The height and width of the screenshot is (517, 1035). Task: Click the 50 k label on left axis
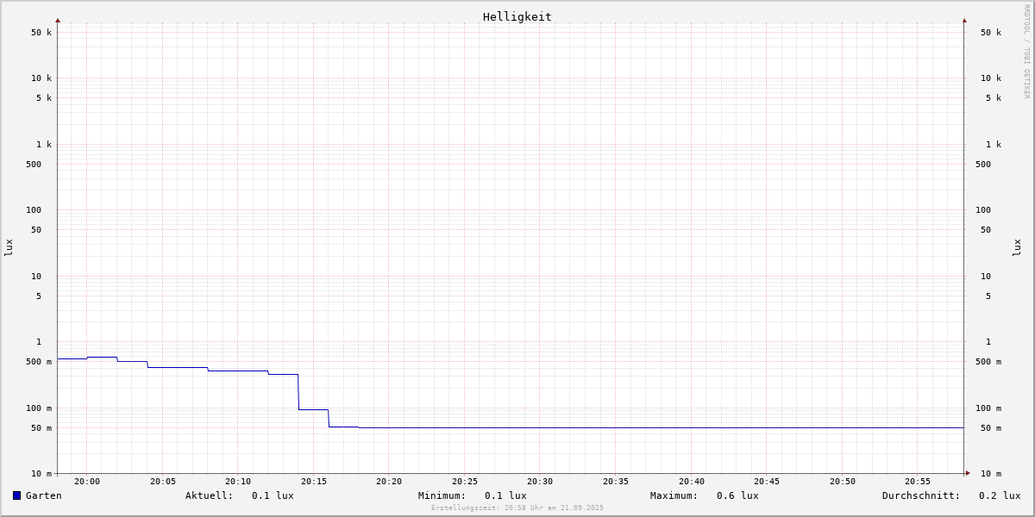[x=41, y=33]
